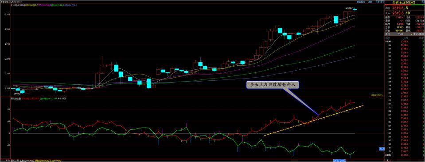Viewport: 425px width, 162px height.
Task: Open the 叠加商品 overlay selector
Action: pos(361,2)
